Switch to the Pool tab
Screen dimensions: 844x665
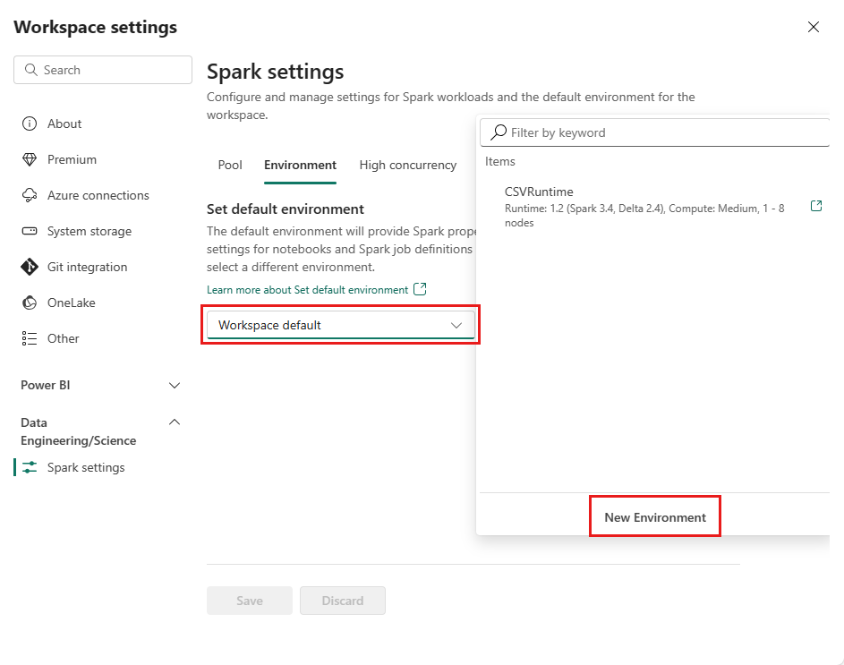[x=230, y=166]
